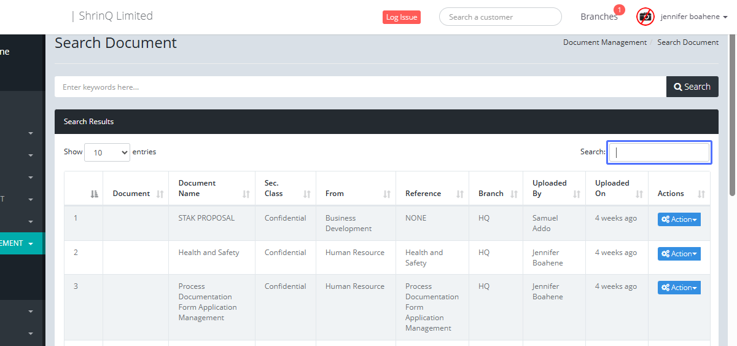Open Action dropdown for Health and Safety
This screenshot has width=737, height=346.
point(679,254)
